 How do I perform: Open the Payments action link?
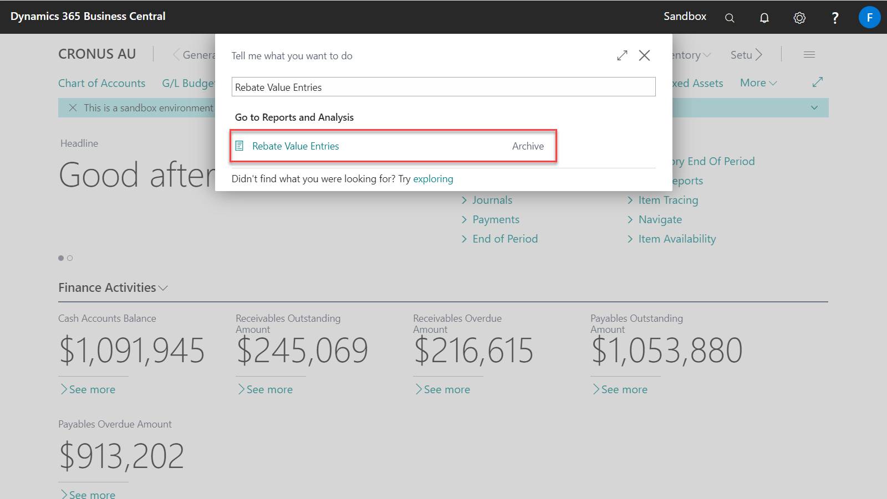click(496, 219)
